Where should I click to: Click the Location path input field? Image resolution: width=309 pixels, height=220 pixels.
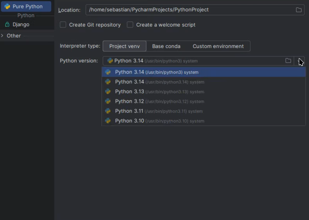[x=195, y=10]
